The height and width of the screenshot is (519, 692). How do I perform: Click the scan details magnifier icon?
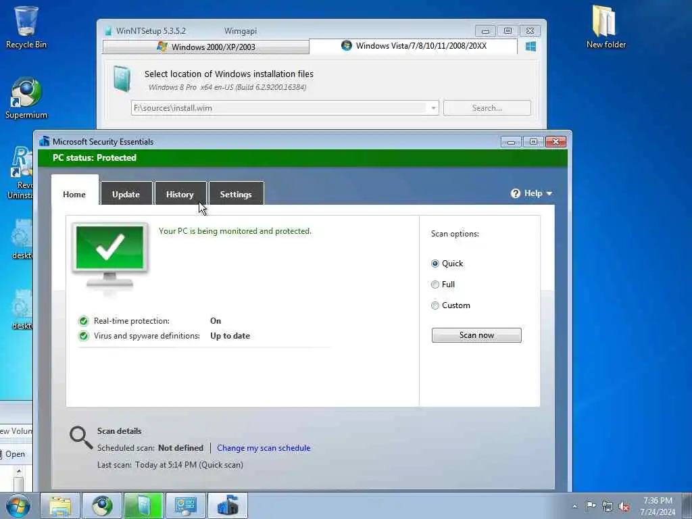[81, 437]
